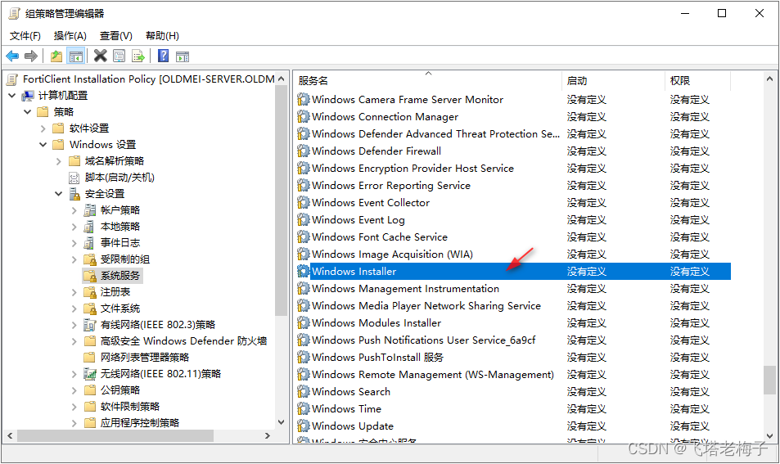The height and width of the screenshot is (464, 780).
Task: Toggle the Show/Hide action pane icon
Action: point(183,56)
